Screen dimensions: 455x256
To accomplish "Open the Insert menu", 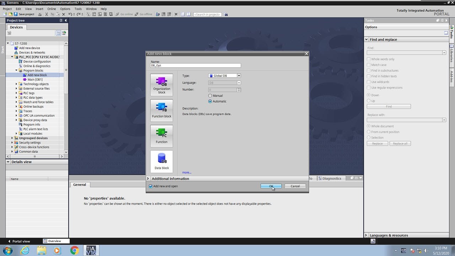I will click(x=39, y=9).
